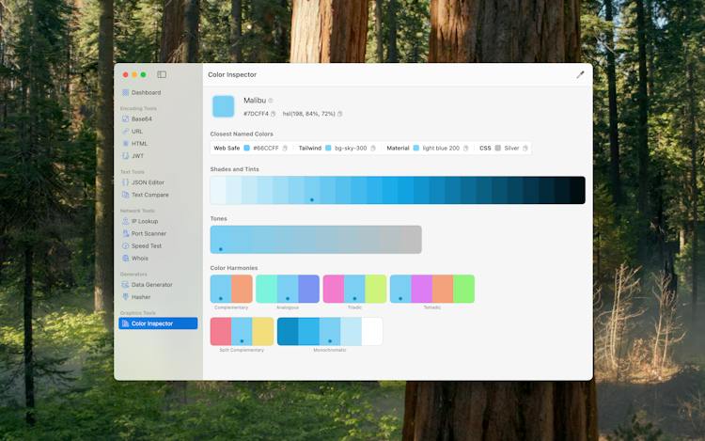
Task: Activate the eyedropper color picker tool
Action: [581, 74]
